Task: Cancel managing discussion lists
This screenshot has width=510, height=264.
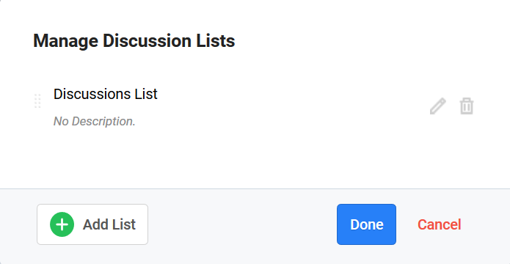Action: tap(440, 224)
